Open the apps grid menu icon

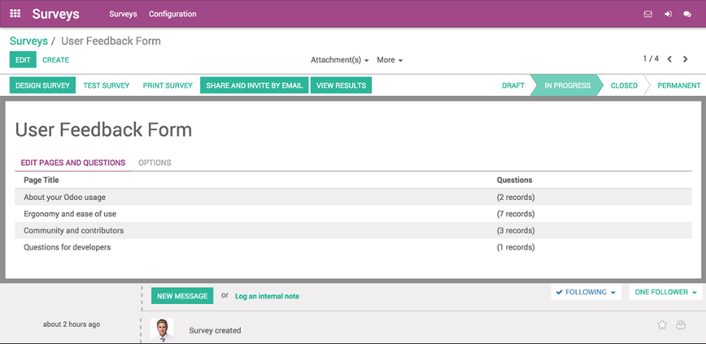(15, 14)
